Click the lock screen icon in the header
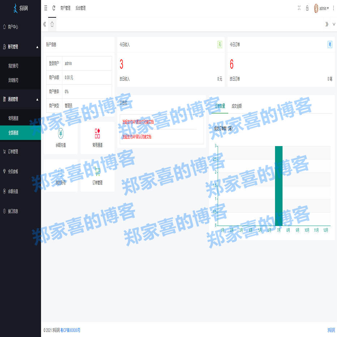337x337 pixels. [x=307, y=8]
